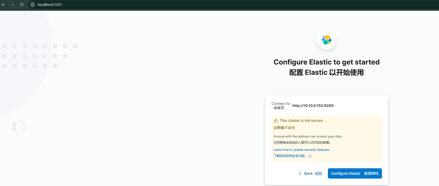Click the browser back arrow
Image resolution: width=439 pixels, height=186 pixels.
click(3, 5)
